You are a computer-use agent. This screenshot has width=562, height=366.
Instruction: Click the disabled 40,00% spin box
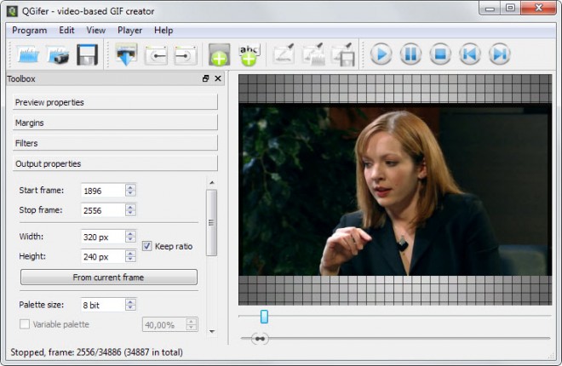[x=170, y=324]
